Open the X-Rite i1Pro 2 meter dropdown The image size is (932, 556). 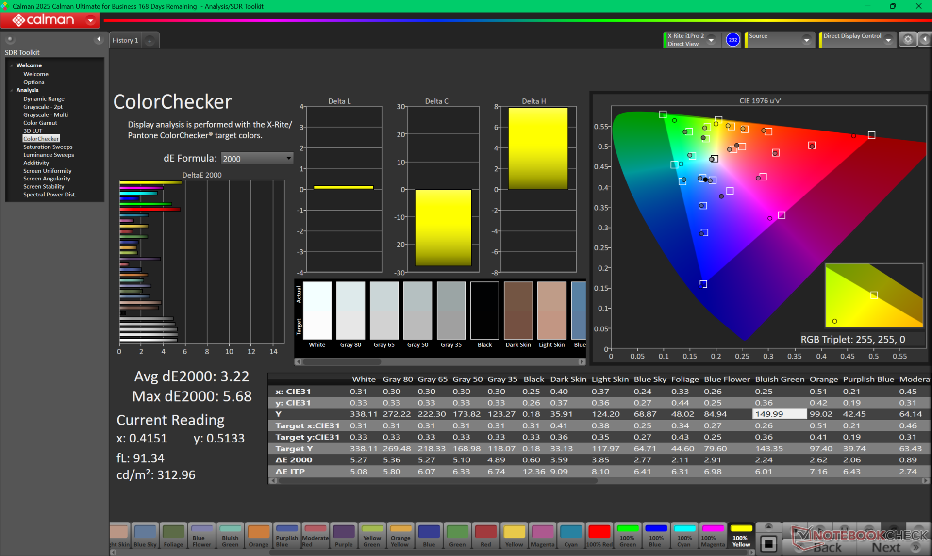(711, 40)
